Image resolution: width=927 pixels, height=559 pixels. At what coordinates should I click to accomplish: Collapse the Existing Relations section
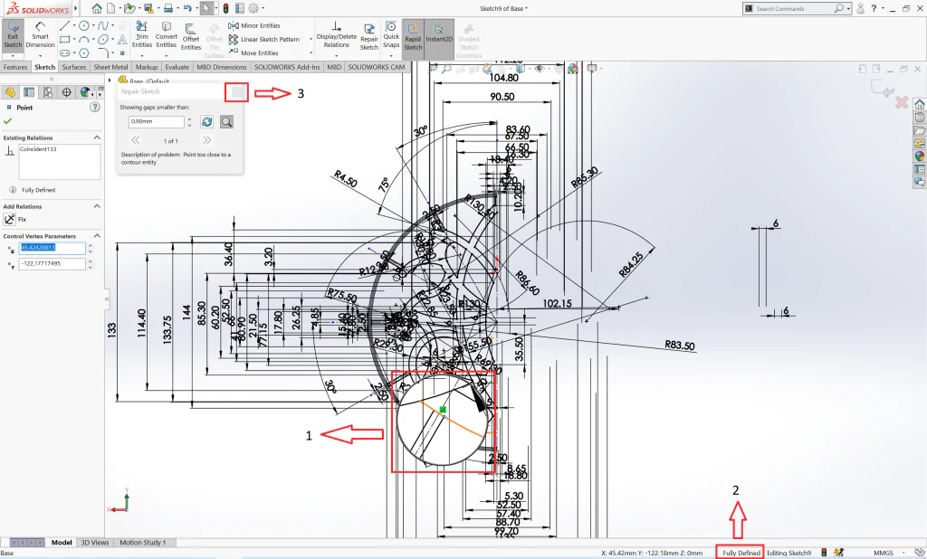tap(97, 137)
